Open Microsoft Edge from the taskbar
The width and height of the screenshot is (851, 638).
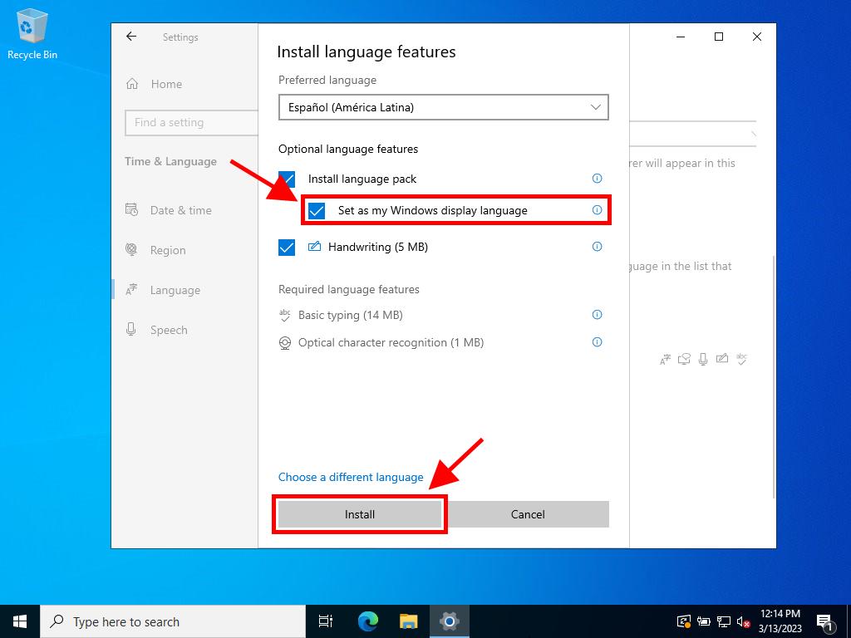coord(368,621)
